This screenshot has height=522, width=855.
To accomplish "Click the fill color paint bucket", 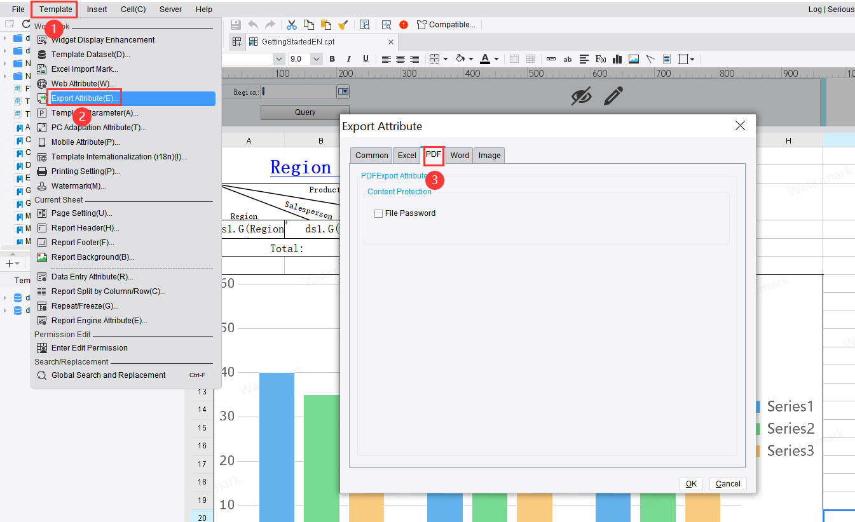I will click(460, 59).
